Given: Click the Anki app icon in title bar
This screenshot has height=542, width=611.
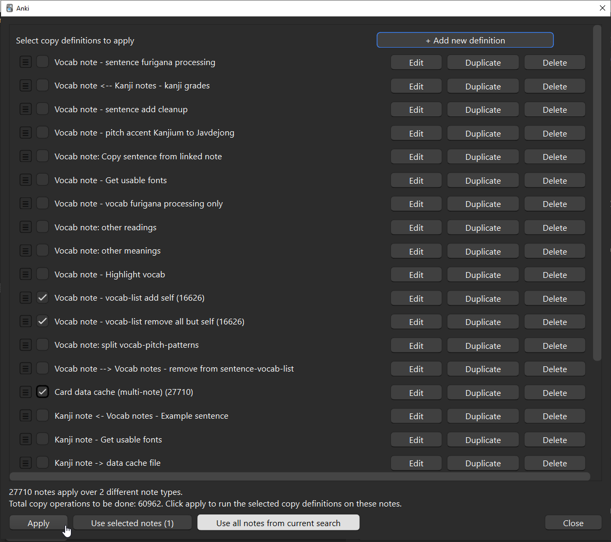Looking at the screenshot, I should [10, 8].
